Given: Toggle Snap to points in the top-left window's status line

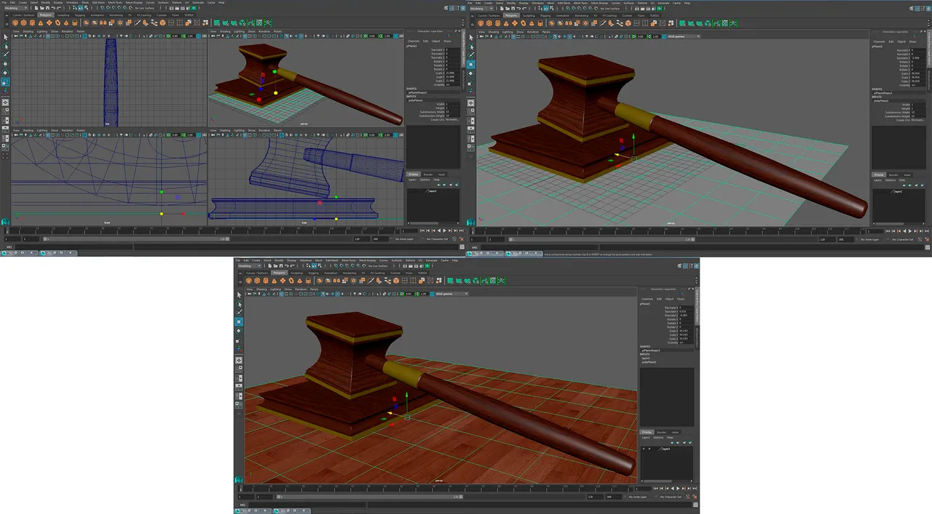Looking at the screenshot, I should point(114,8).
